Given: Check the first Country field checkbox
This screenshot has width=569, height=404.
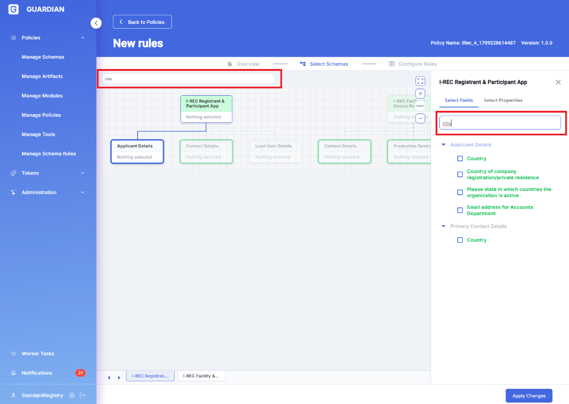Looking at the screenshot, I should coord(460,159).
